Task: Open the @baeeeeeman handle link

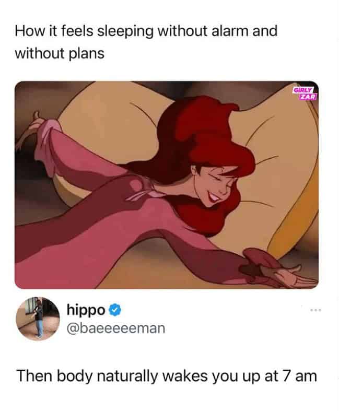Action: click(x=116, y=328)
